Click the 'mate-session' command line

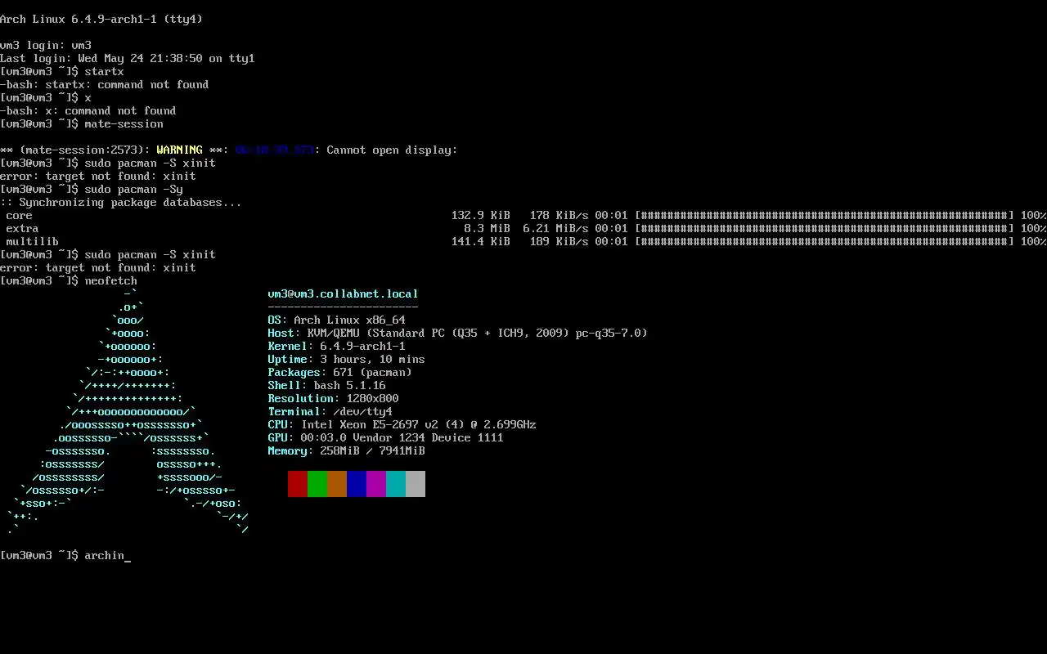click(82, 123)
